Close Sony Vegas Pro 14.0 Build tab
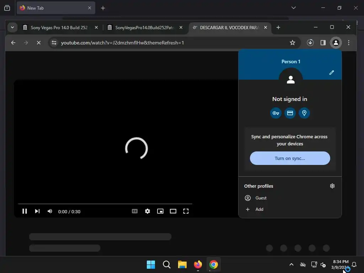The image size is (364, 273). click(x=96, y=27)
